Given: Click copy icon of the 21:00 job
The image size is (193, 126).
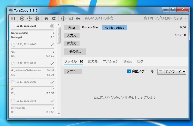Looking at the screenshot, I should [x=13, y=82].
